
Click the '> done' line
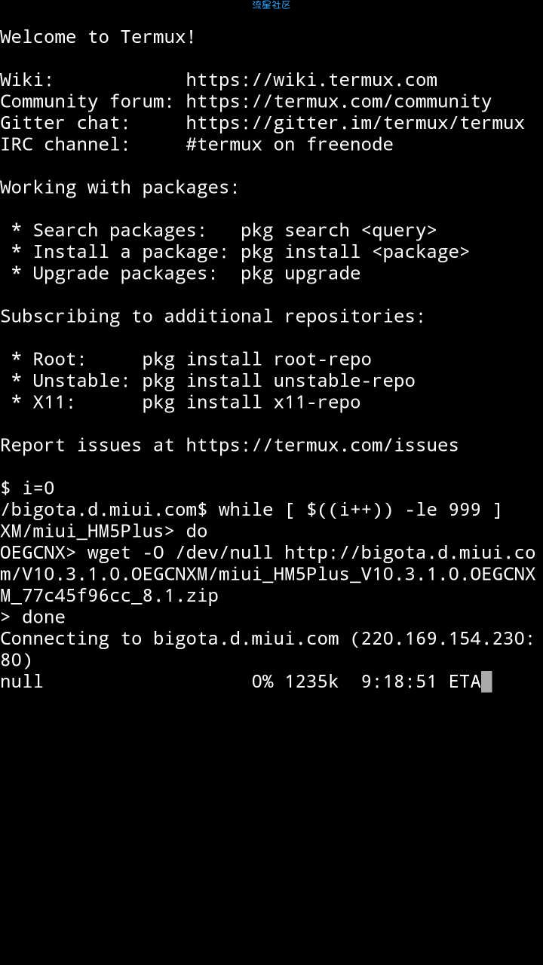coord(32,617)
